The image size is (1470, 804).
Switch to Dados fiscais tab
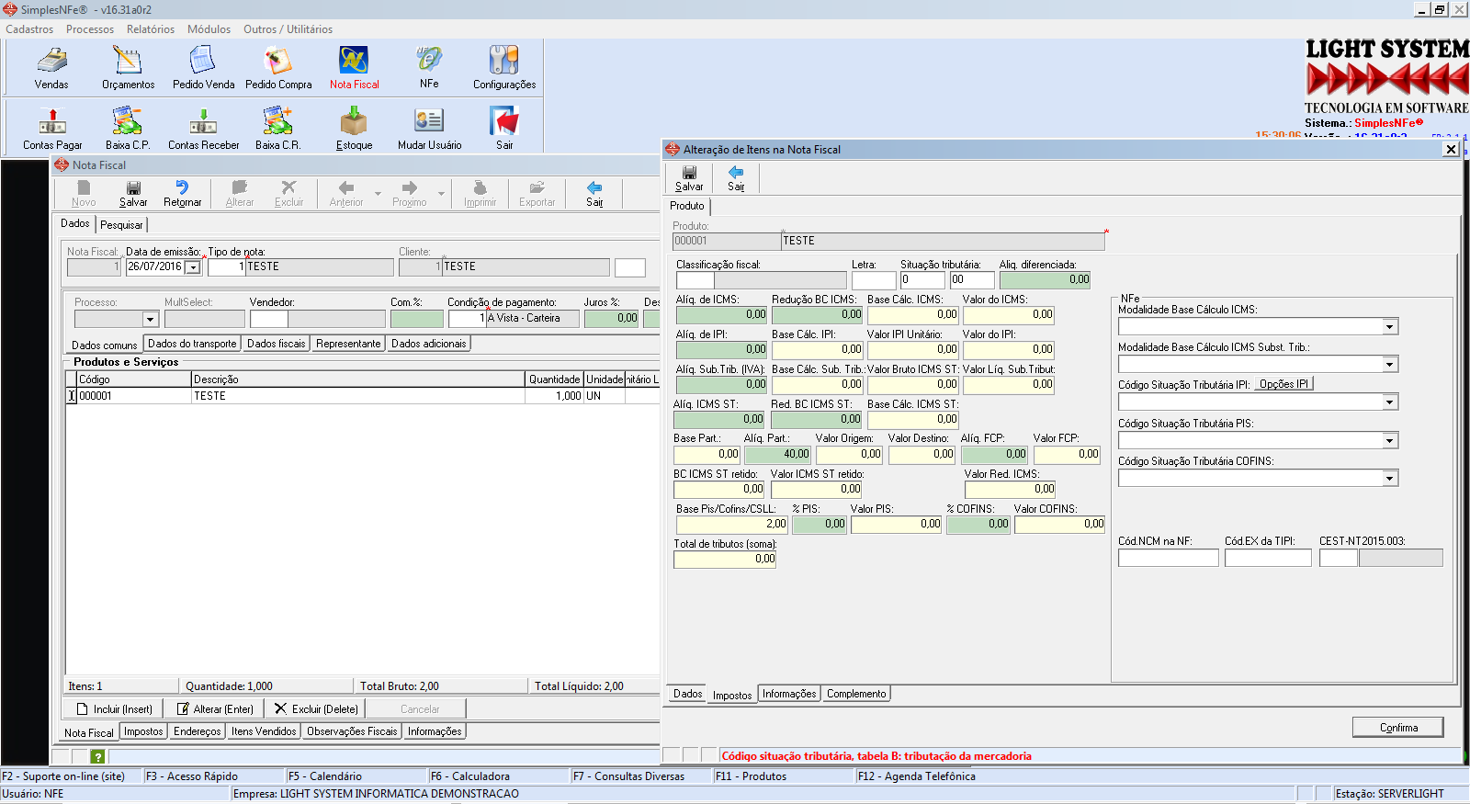click(277, 344)
